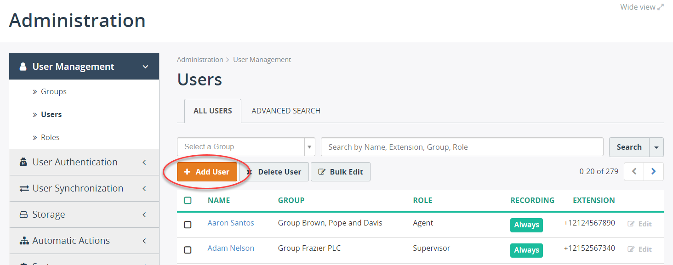Viewport: 673px width, 265px height.
Task: Click the orange Add User button
Action: coord(207,172)
